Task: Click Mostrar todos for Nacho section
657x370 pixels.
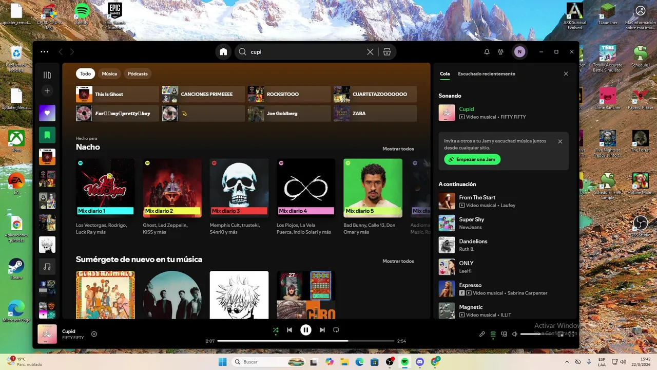Action: click(398, 149)
